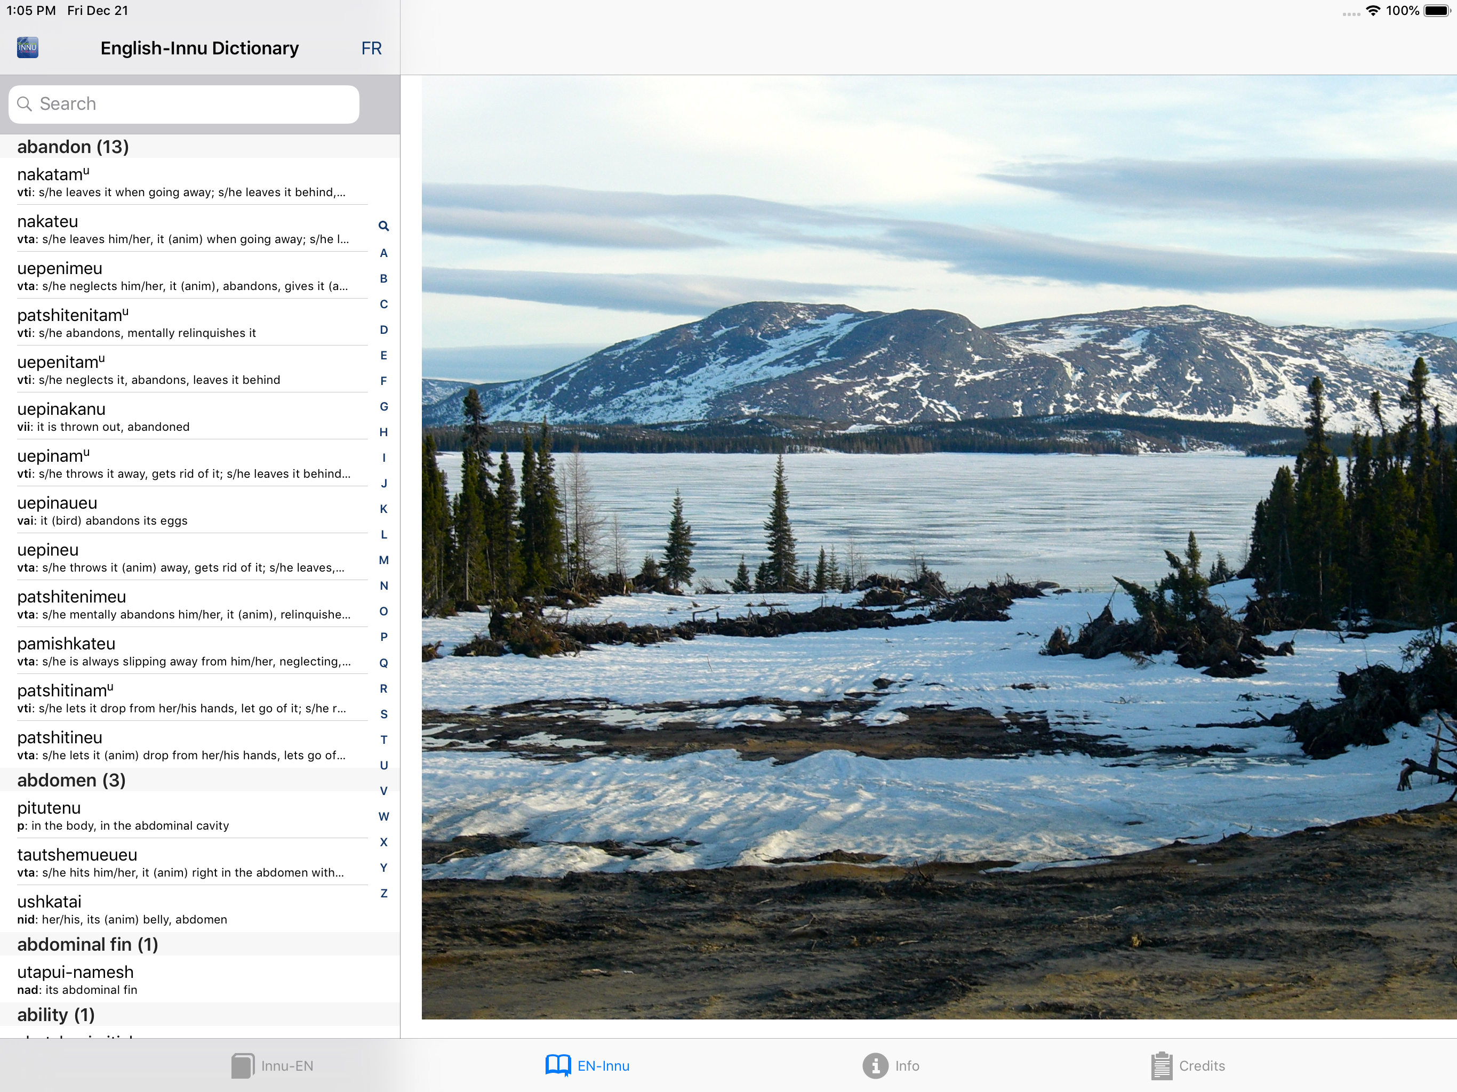Click the snowy lake landscape photo
1457x1092 pixels.
pos(938,547)
